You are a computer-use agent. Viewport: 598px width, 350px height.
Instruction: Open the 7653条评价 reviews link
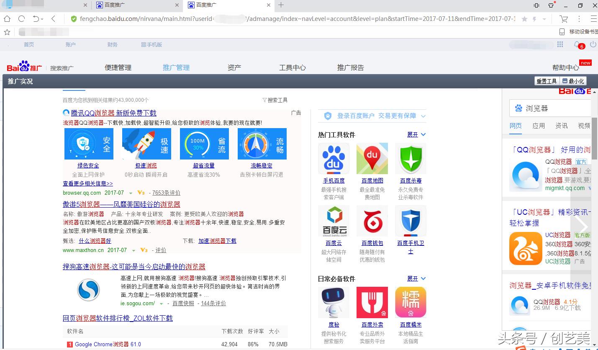[166, 193]
